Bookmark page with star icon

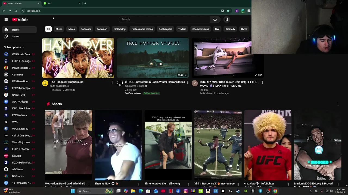point(228,11)
